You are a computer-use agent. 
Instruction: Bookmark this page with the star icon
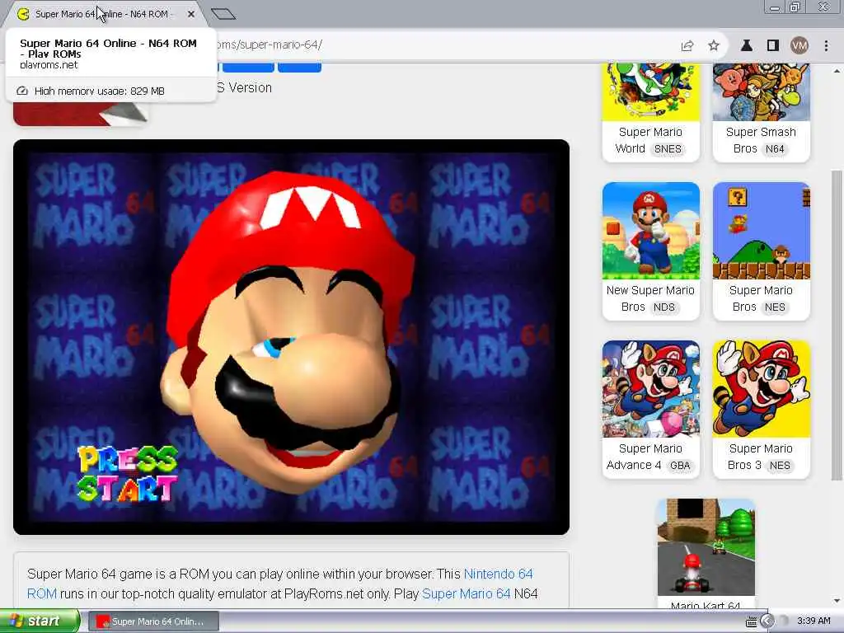[714, 46]
